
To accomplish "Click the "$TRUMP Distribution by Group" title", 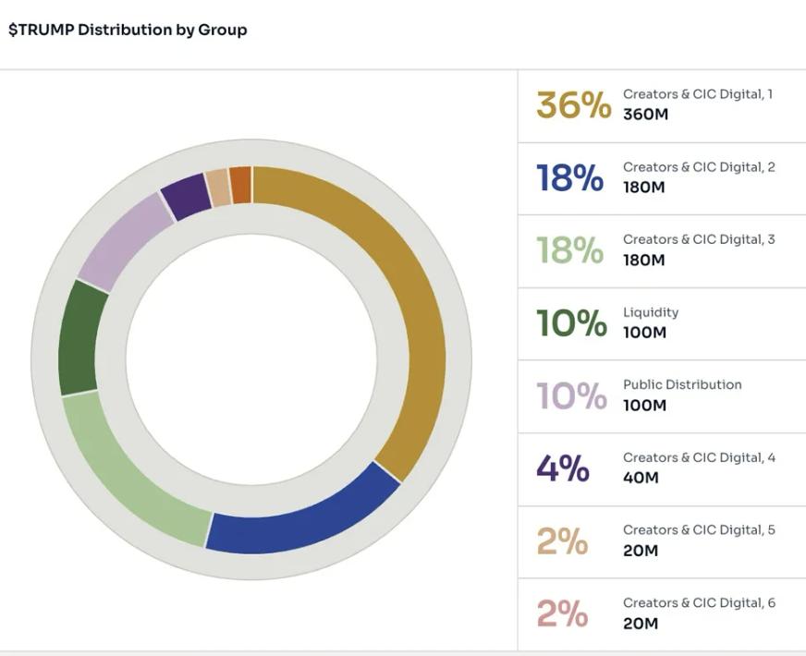I will [x=128, y=30].
